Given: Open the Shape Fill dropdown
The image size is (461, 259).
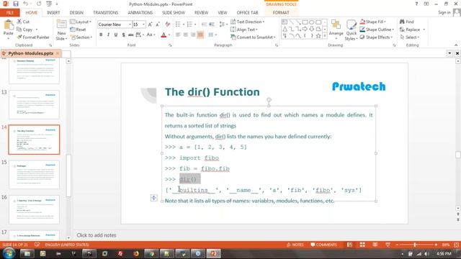Looking at the screenshot, I should [x=373, y=22].
